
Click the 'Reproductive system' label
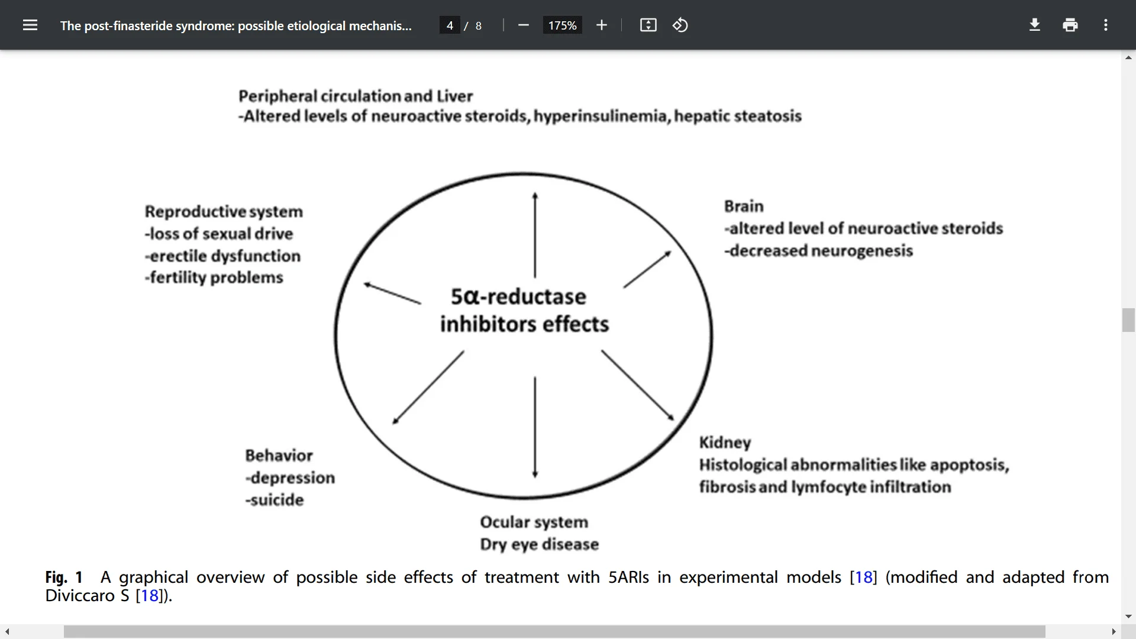tap(224, 211)
